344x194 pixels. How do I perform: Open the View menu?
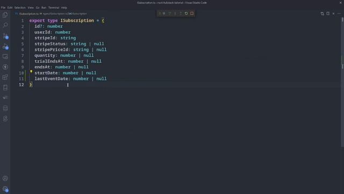coord(31,8)
